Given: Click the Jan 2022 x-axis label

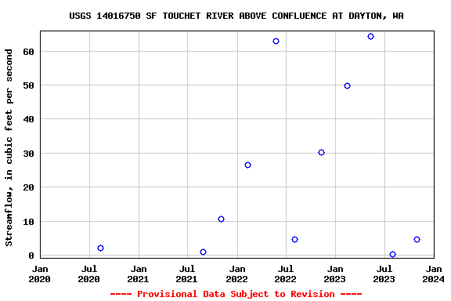Looking at the screenshot, I should [x=237, y=274].
